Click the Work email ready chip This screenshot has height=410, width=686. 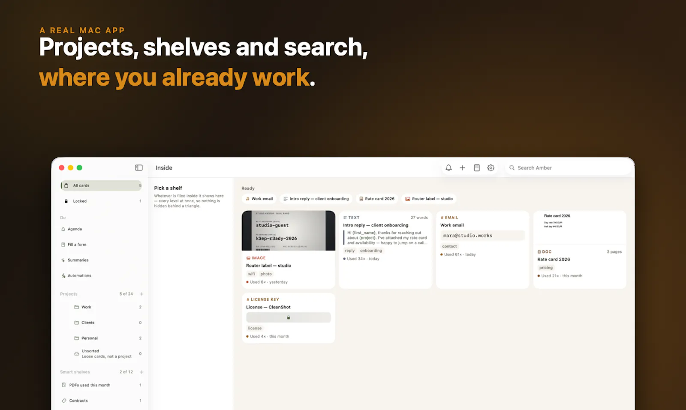259,199
